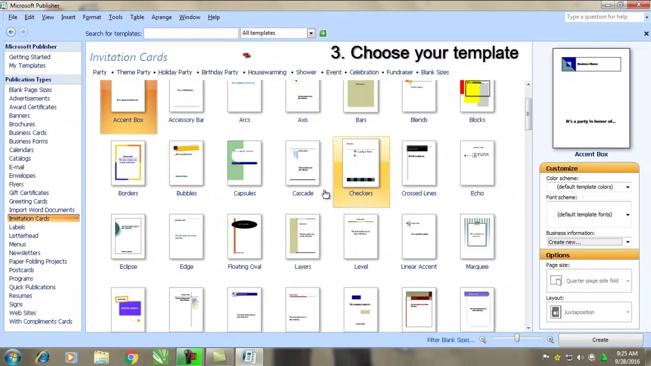Click the Create button

pos(600,340)
